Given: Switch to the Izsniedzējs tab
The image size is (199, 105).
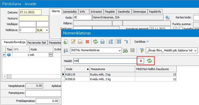Looking at the screenshot, I should tap(70, 12).
